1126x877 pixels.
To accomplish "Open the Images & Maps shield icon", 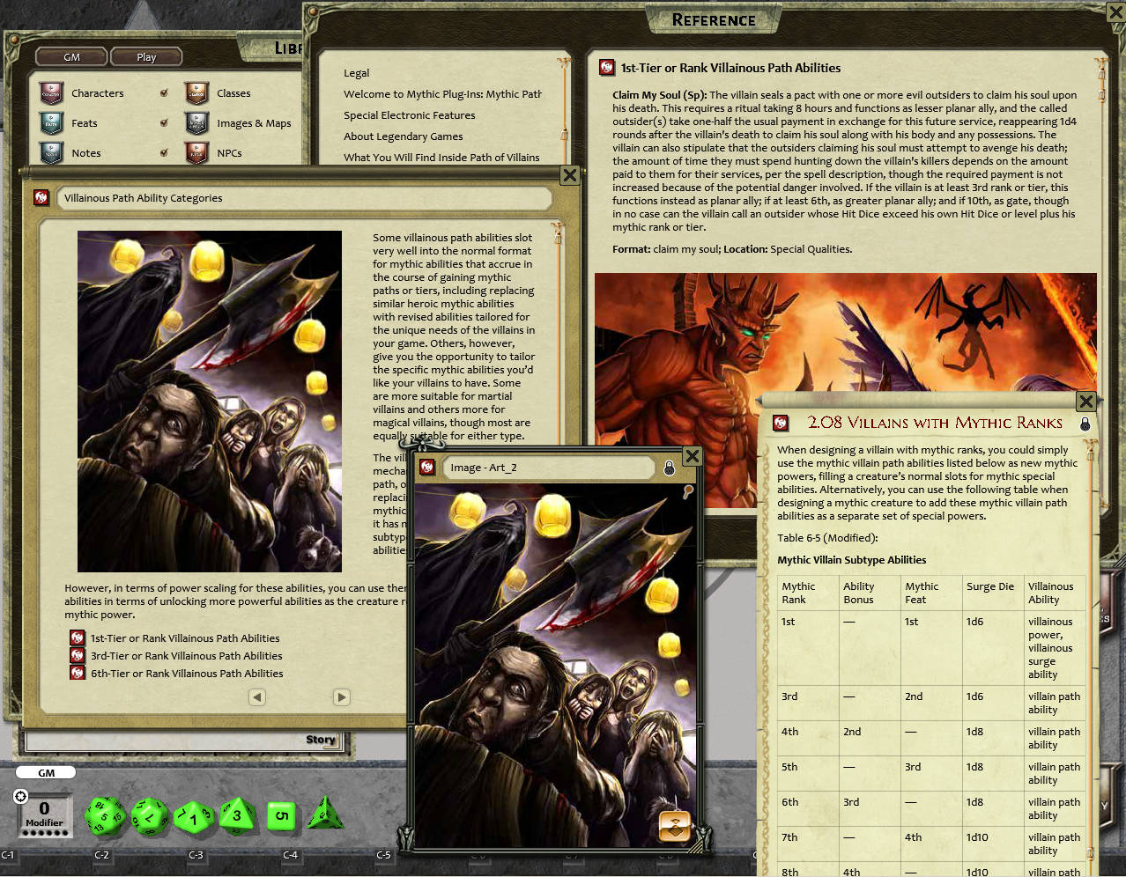I will click(x=196, y=122).
